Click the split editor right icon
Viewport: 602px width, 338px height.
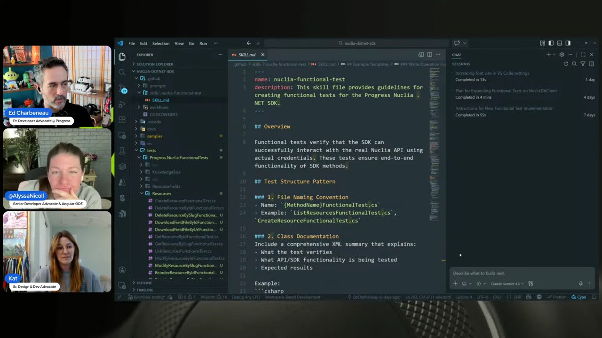click(429, 54)
